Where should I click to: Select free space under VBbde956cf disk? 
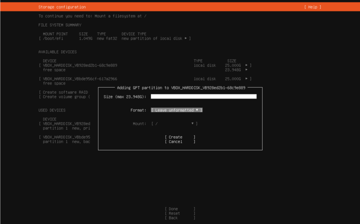pyautogui.click(x=54, y=84)
